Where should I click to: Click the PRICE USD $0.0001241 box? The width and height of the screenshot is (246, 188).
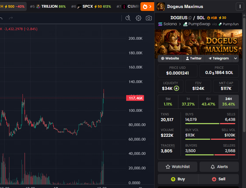point(177,71)
